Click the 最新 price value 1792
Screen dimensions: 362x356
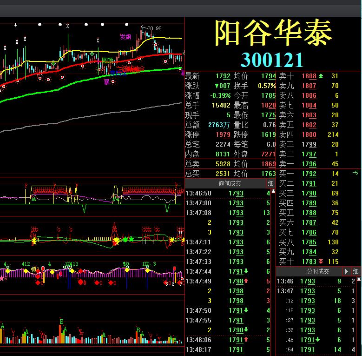(223, 76)
